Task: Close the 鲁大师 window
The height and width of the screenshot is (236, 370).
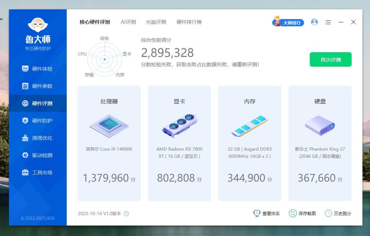Action: point(353,22)
